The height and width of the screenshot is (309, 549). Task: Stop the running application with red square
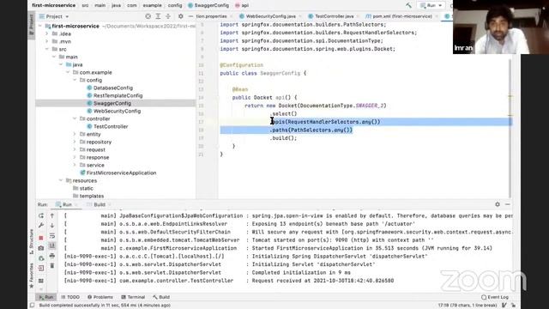(x=41, y=238)
